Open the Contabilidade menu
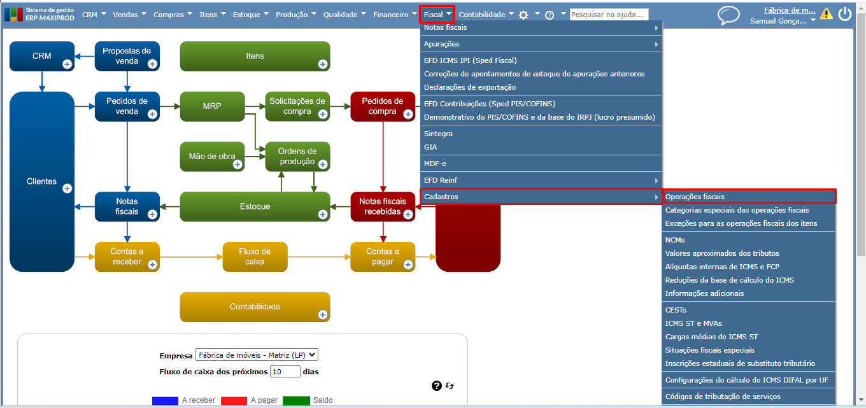The height and width of the screenshot is (408, 866). pos(486,15)
